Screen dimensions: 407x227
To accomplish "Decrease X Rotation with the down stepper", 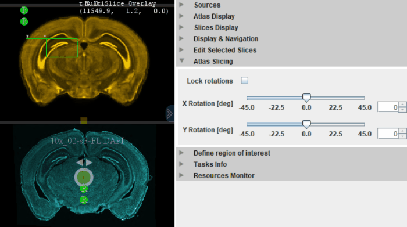I will tap(402, 110).
